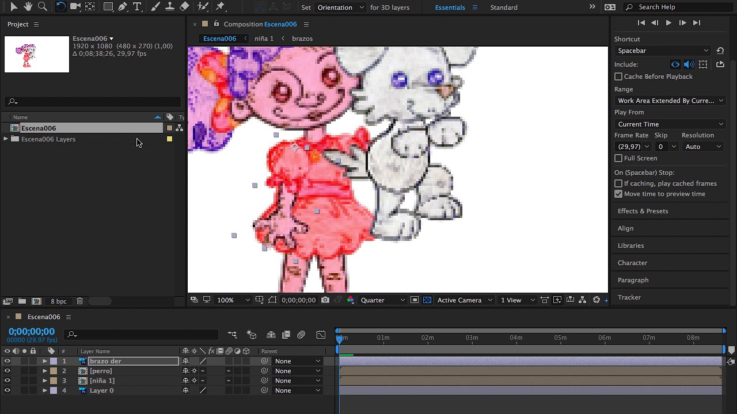
Task: Select the Rotation tool
Action: coord(60,7)
